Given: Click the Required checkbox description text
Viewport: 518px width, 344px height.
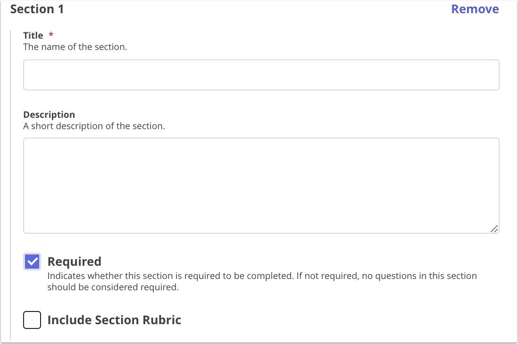Looking at the screenshot, I should [x=261, y=281].
